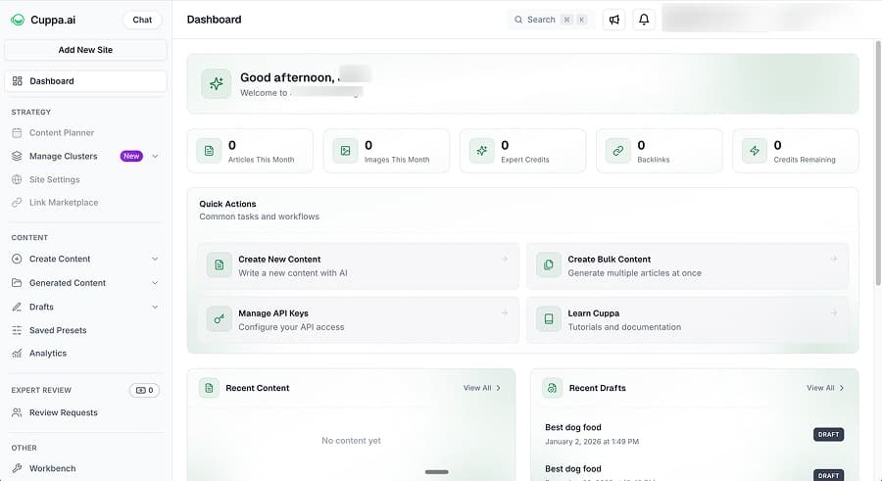Click the Manage API Keys key icon
This screenshot has width=882, height=481.
(220, 319)
